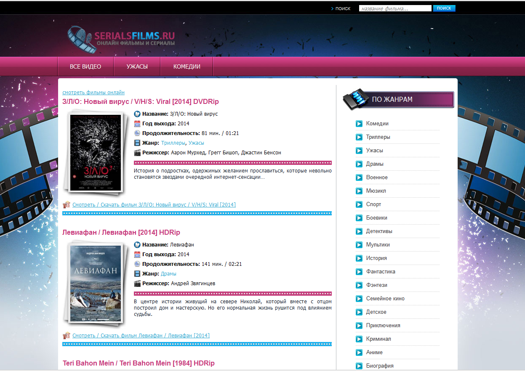Click the play arrow icon beside Ужасы genre
The height and width of the screenshot is (371, 525).
coord(359,151)
